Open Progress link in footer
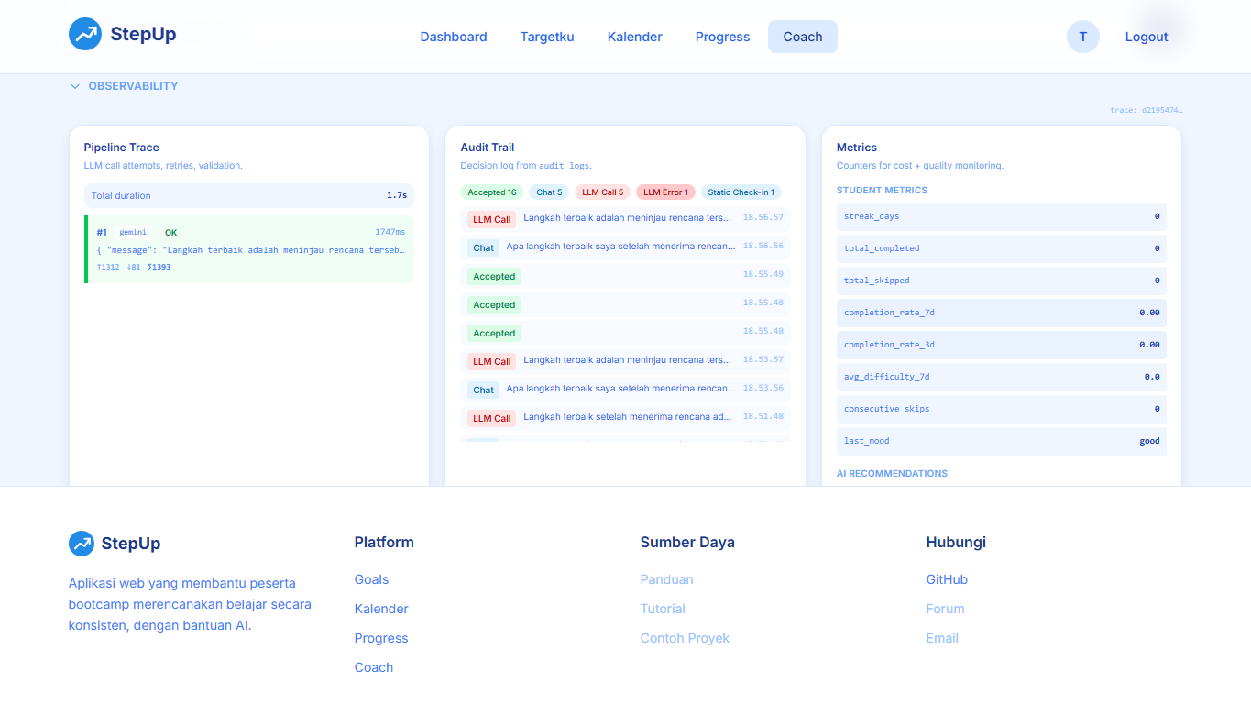This screenshot has width=1251, height=704. (381, 638)
